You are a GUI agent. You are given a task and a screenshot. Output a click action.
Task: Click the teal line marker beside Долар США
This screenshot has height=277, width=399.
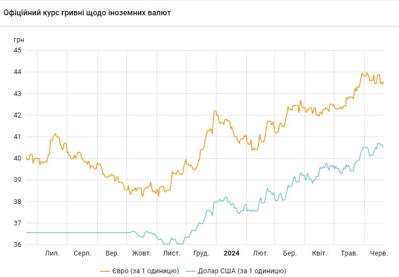point(190,271)
